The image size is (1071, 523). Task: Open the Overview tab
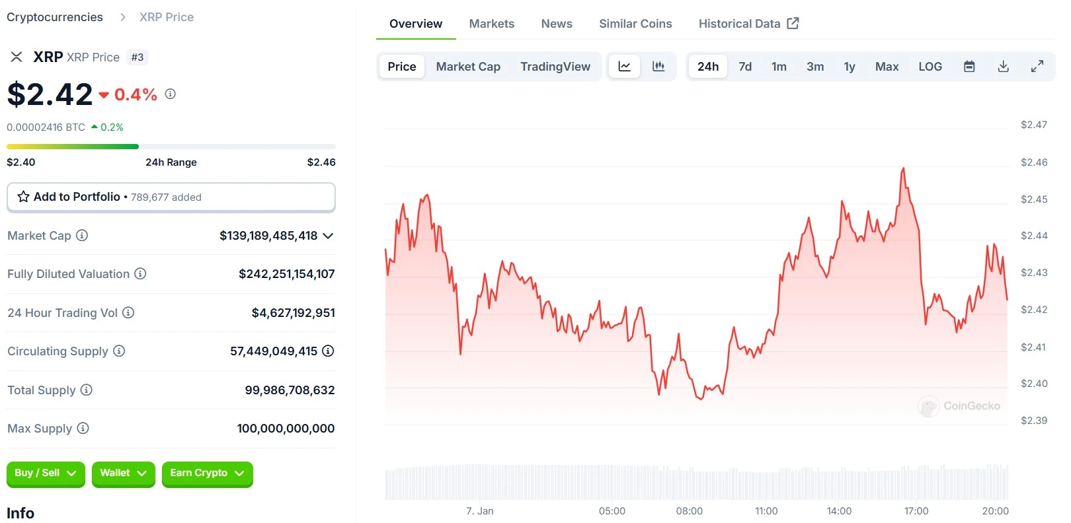point(416,24)
